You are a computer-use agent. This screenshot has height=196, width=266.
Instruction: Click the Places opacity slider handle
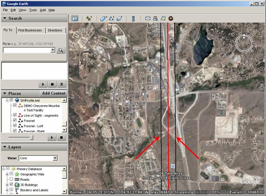click(31, 137)
